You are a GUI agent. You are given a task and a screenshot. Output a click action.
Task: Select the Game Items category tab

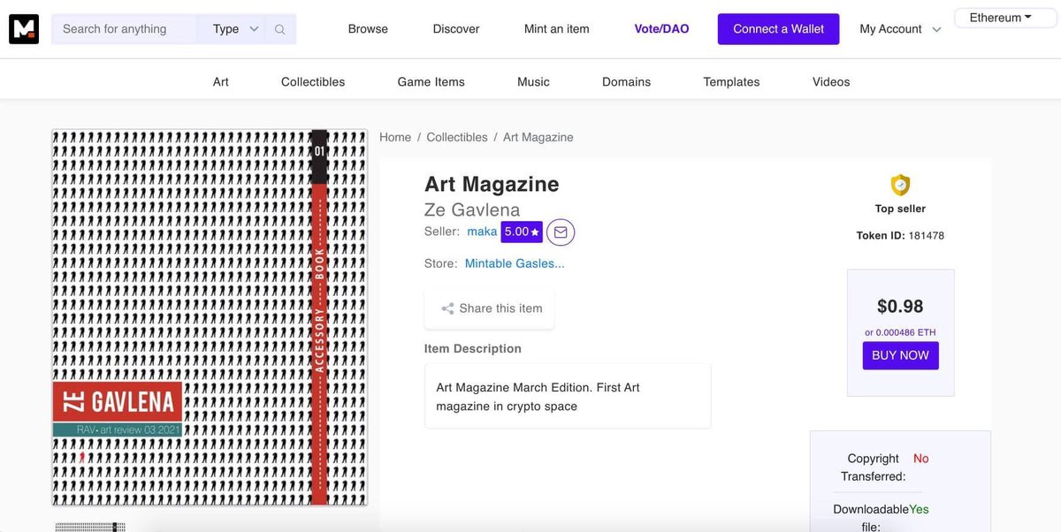tap(431, 81)
